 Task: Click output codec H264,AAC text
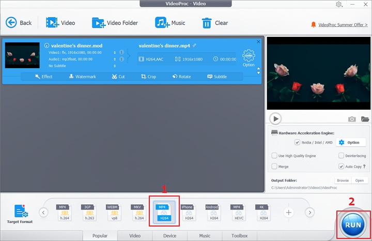(154, 59)
